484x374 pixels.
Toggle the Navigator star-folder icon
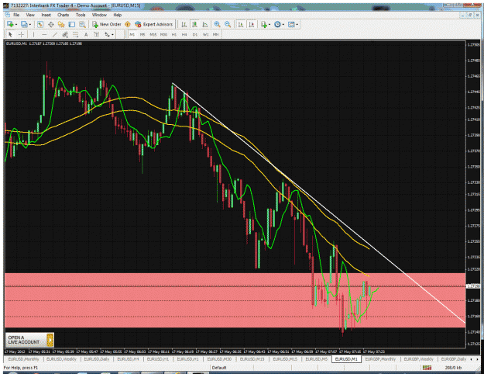coord(61,24)
